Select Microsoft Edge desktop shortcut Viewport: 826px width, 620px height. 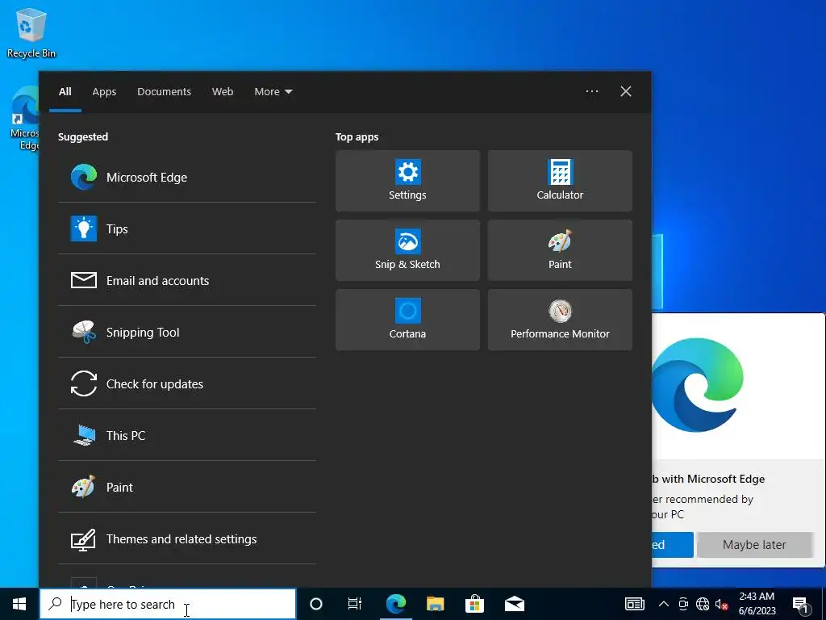(x=25, y=119)
